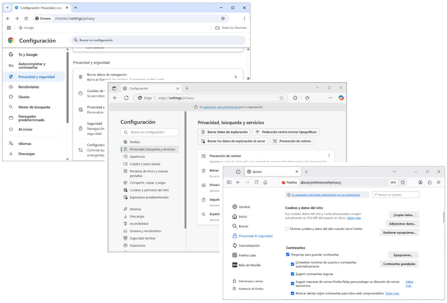
Task: Click Edge's Buscar en configuración search field
Action: coord(149,132)
